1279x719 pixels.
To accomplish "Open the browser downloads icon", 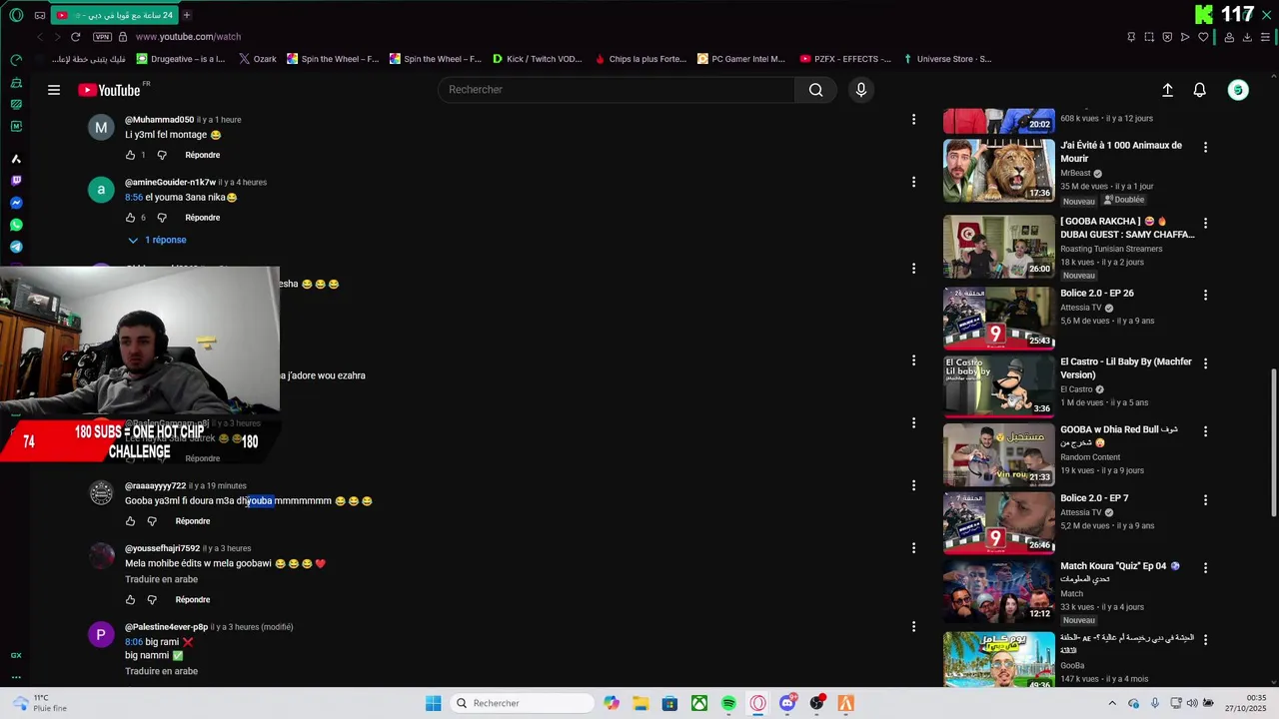I will click(x=1247, y=37).
